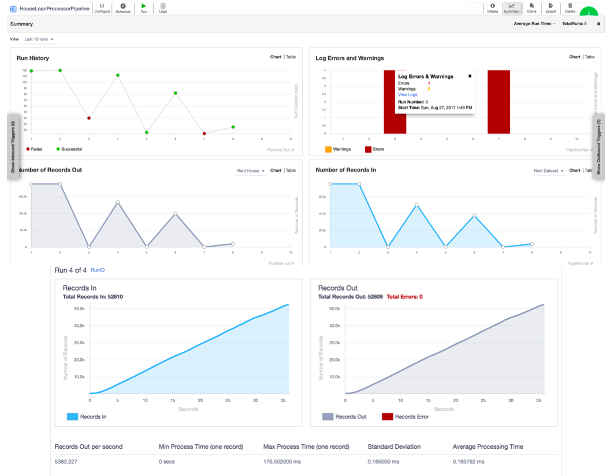Close the Summary panel

[598, 24]
